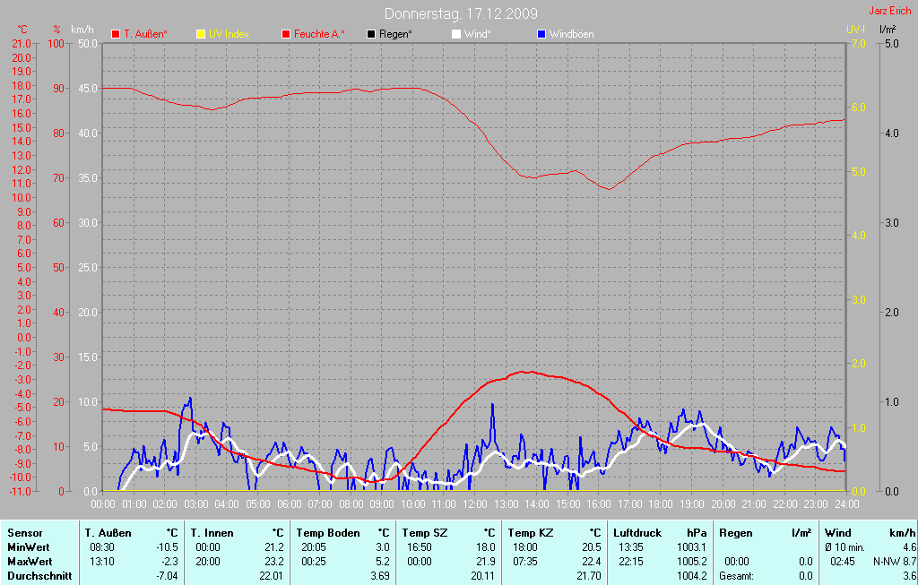Click the 00:00 label at the axis start
Viewport: 918px width, 585px height.
pos(103,503)
